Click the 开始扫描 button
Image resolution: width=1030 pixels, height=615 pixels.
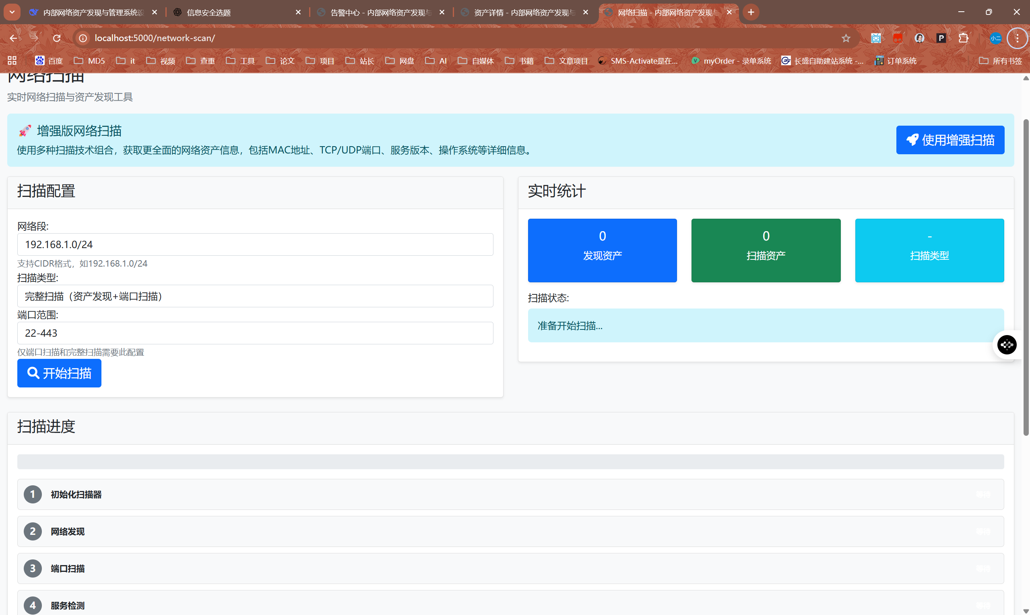tap(59, 373)
